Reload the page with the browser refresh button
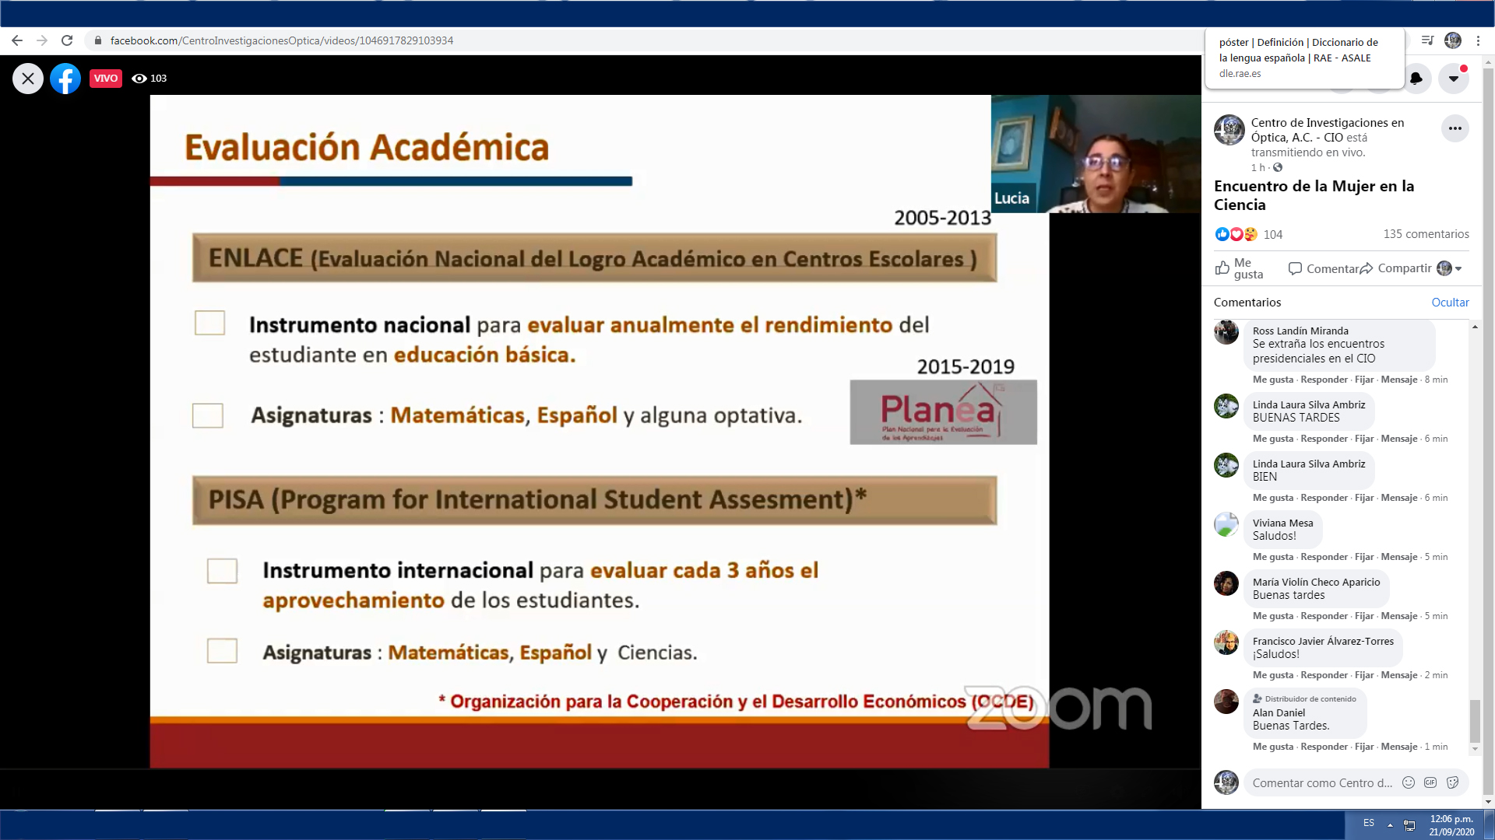Viewport: 1495px width, 840px height. pos(67,40)
